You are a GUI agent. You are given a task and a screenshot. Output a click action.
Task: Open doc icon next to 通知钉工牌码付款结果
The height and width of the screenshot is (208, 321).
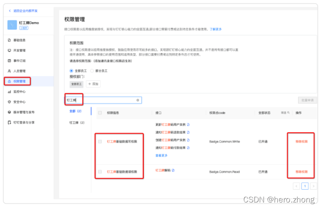pos(188,148)
